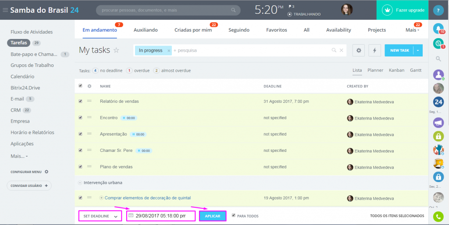Uncheck the Encontro task checkbox

click(x=80, y=117)
